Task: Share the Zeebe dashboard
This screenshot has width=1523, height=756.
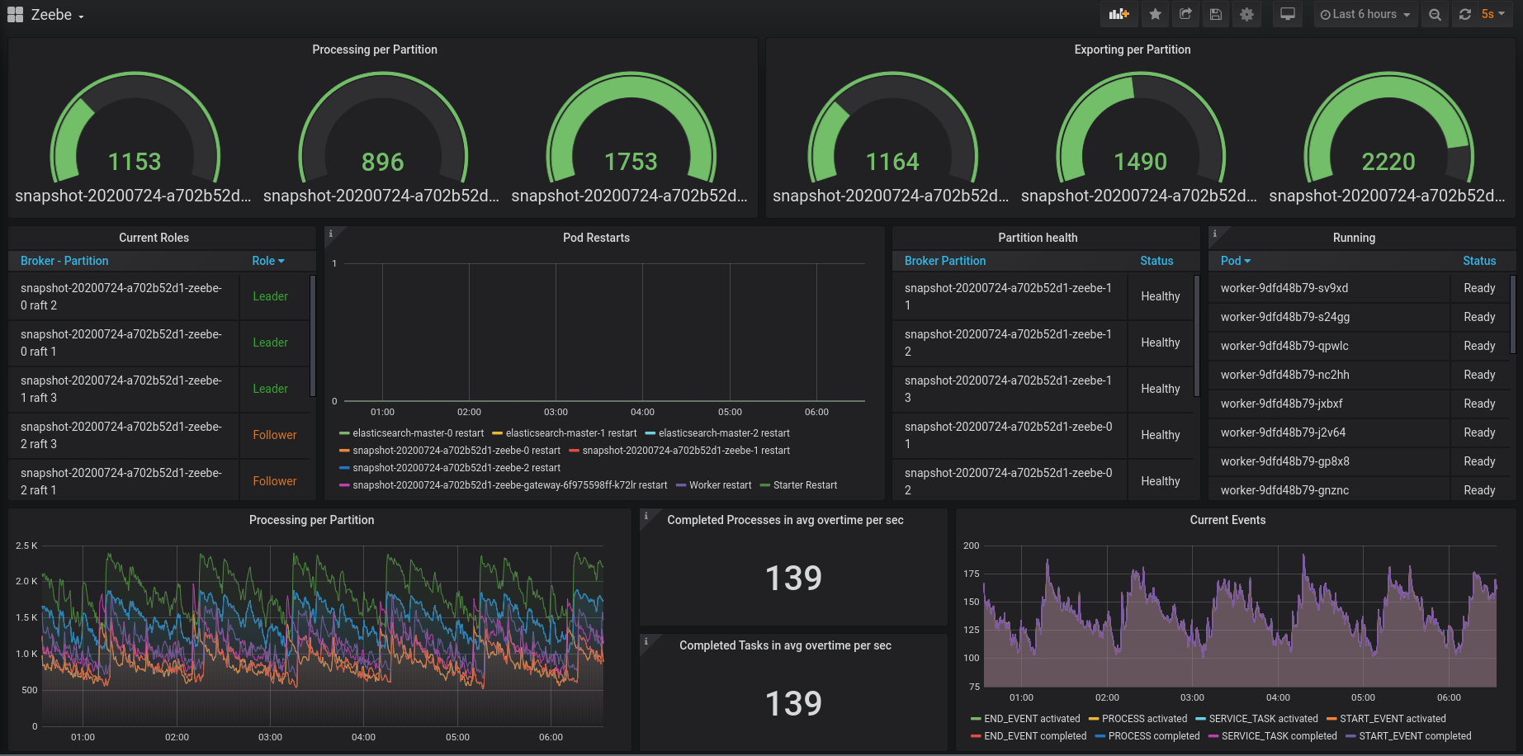Action: click(x=1185, y=14)
